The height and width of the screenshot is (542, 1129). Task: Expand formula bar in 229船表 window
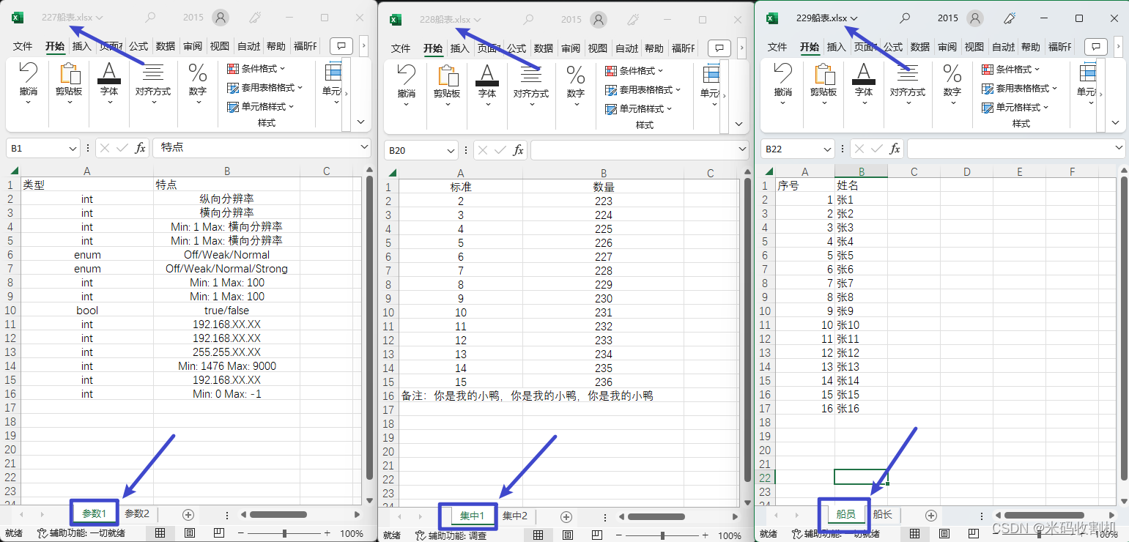tap(1119, 148)
